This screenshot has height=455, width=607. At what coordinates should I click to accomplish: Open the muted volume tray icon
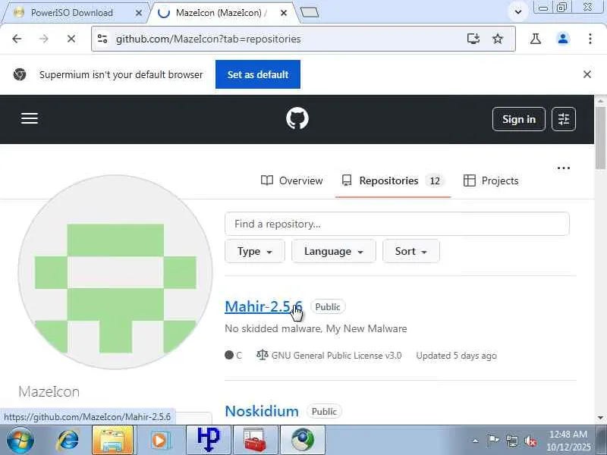(530, 441)
